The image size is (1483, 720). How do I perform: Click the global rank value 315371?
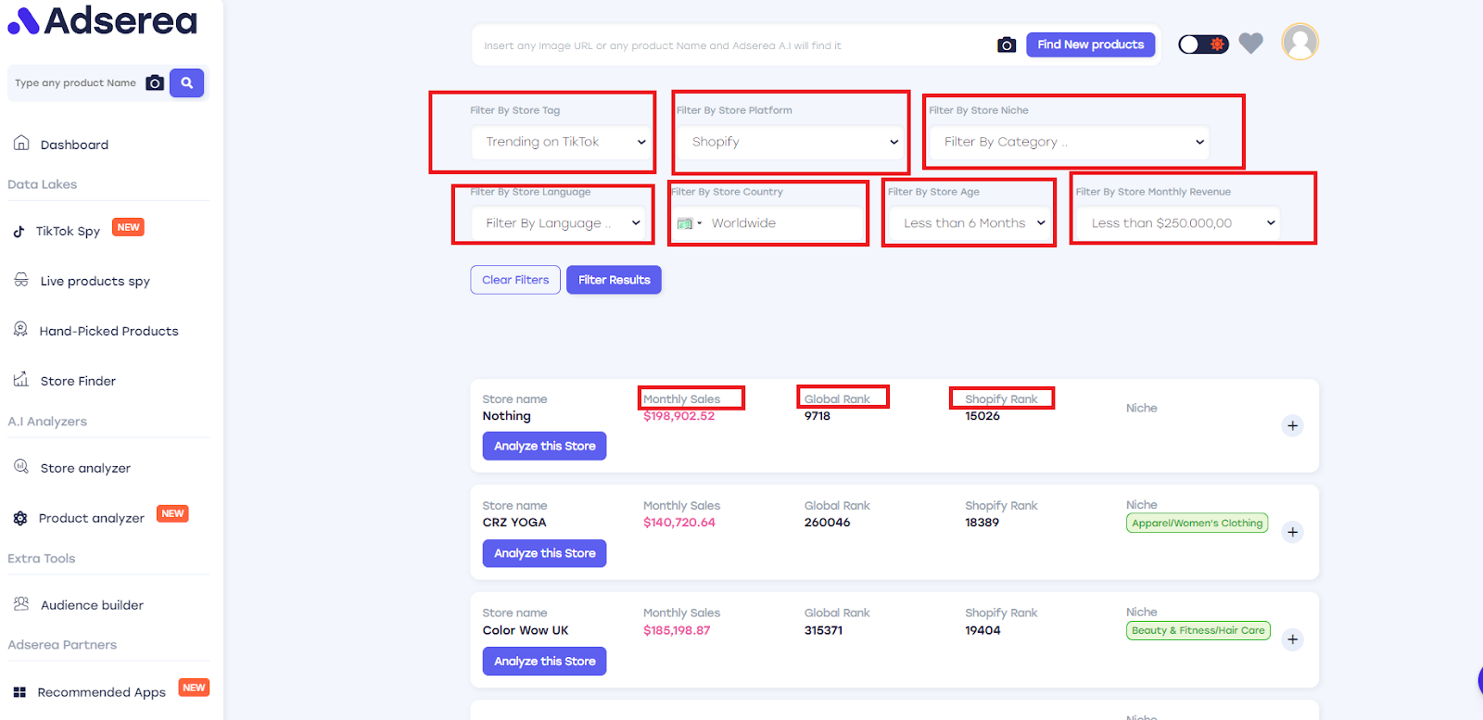pos(824,630)
